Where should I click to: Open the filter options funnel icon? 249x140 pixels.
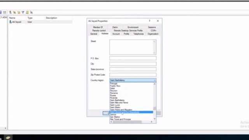pos(23,12)
